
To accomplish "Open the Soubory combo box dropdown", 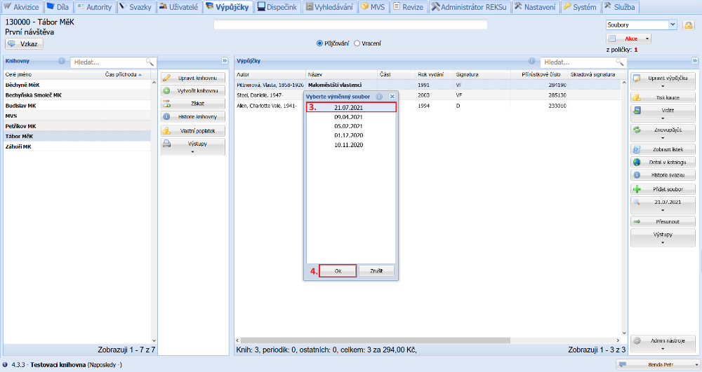I will click(x=673, y=25).
